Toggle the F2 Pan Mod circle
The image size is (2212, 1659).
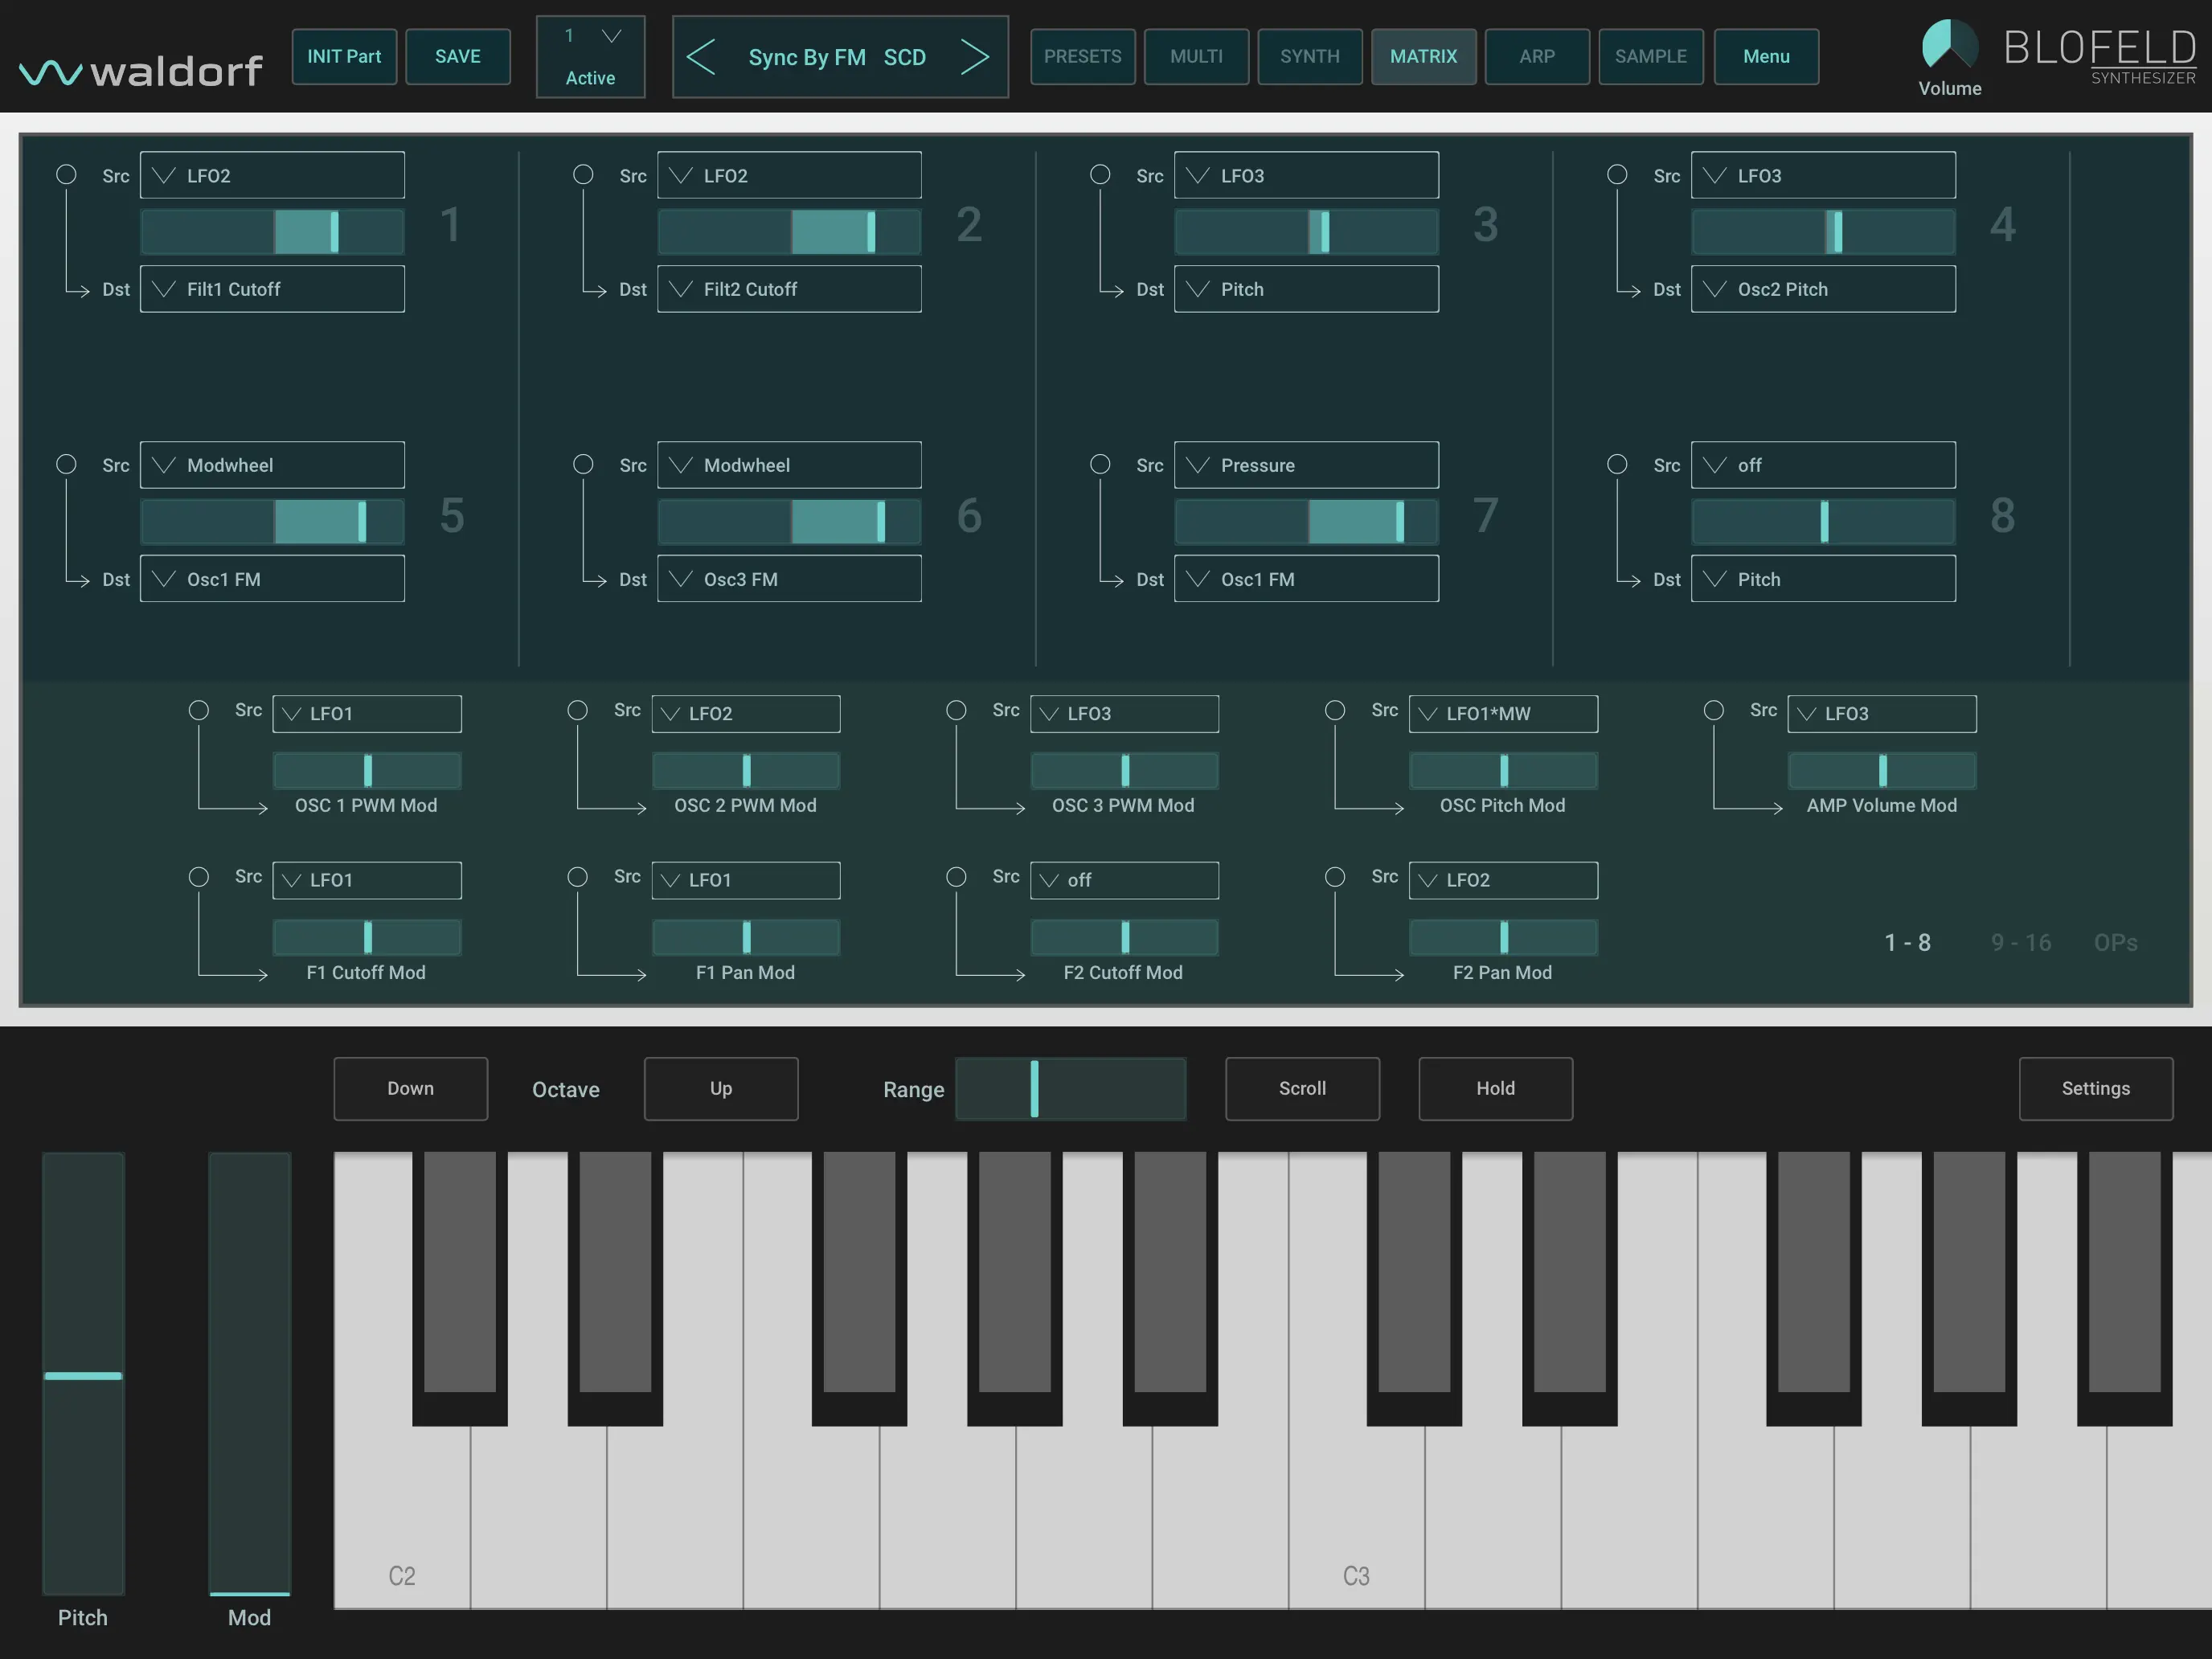[1334, 876]
